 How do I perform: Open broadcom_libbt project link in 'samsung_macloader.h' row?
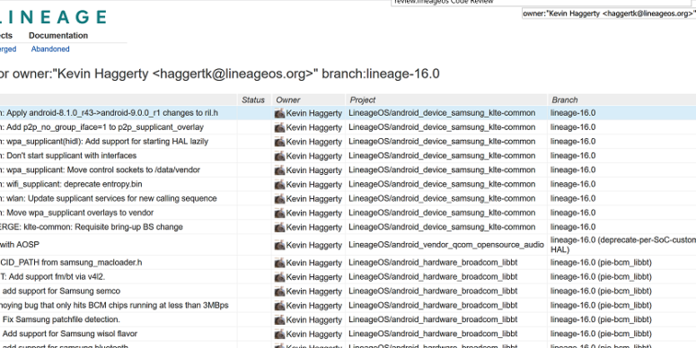(x=433, y=263)
